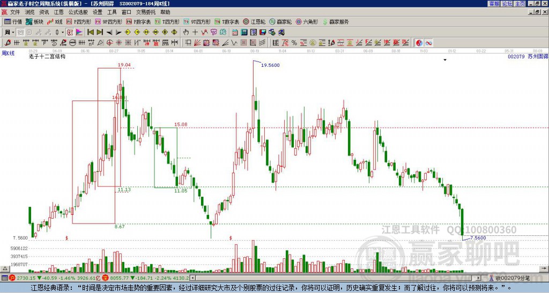
Task: Open the 交易委托 menu
Action: point(146,12)
